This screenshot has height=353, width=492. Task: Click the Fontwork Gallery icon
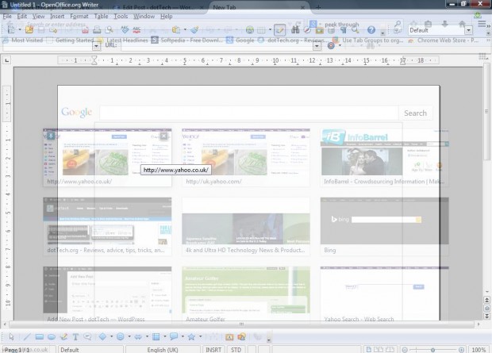point(229,337)
